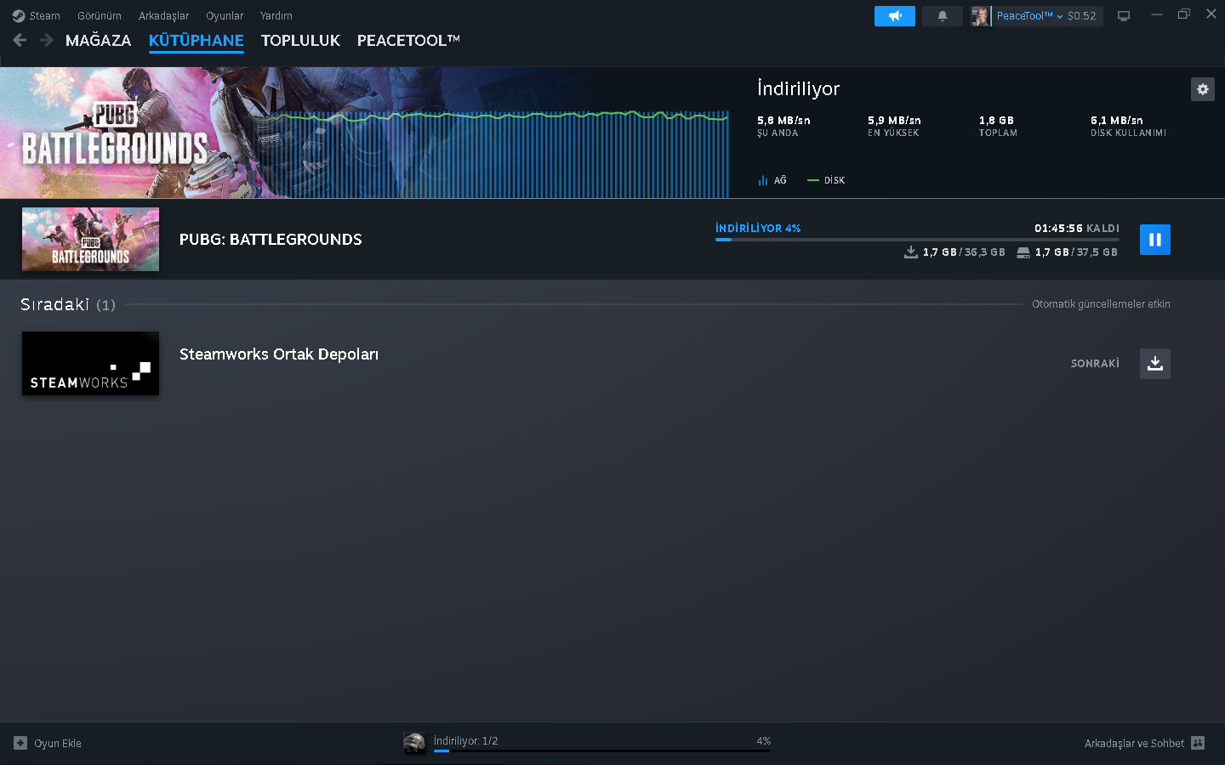Click the bottom download progress bar
Viewport: 1225px width, 765px height.
[602, 751]
